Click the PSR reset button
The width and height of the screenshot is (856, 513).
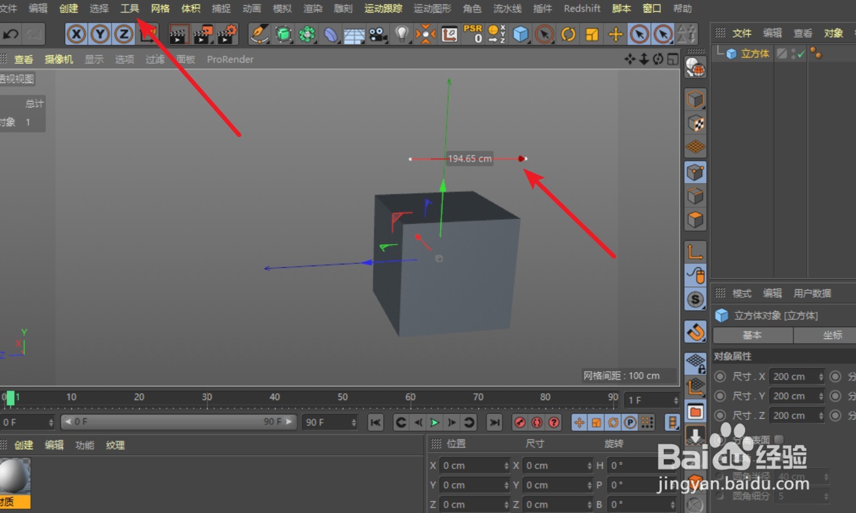(473, 34)
